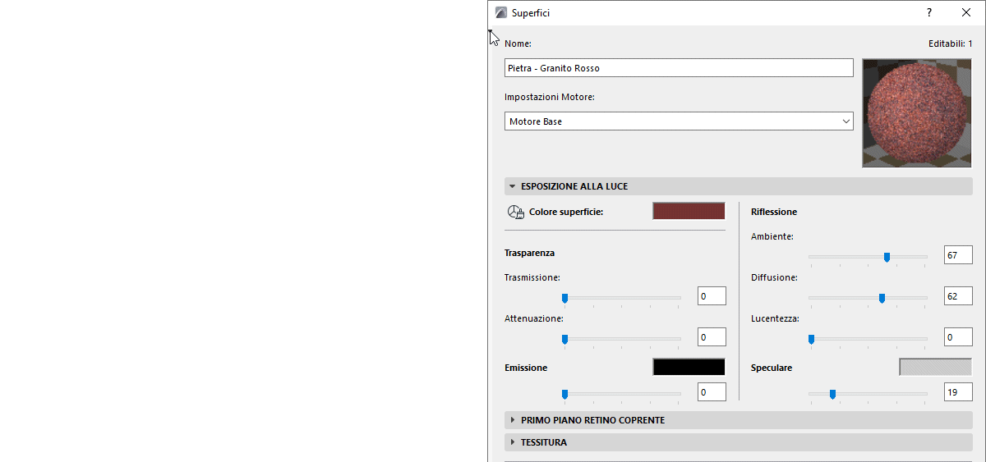This screenshot has height=462, width=986.
Task: Click the Diffusione slider handle
Action: (x=882, y=298)
